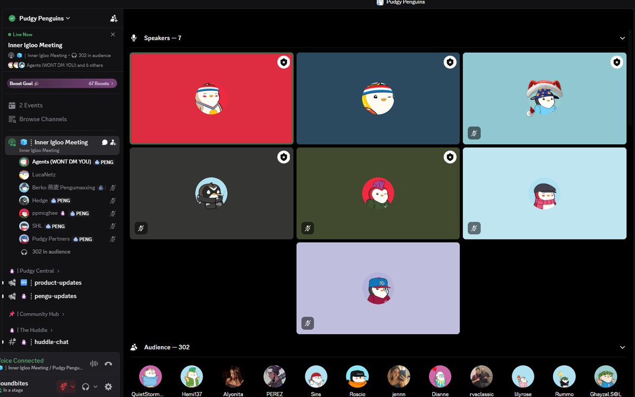Click the red speaker tile outlined green
635x397 pixels.
pyautogui.click(x=212, y=98)
